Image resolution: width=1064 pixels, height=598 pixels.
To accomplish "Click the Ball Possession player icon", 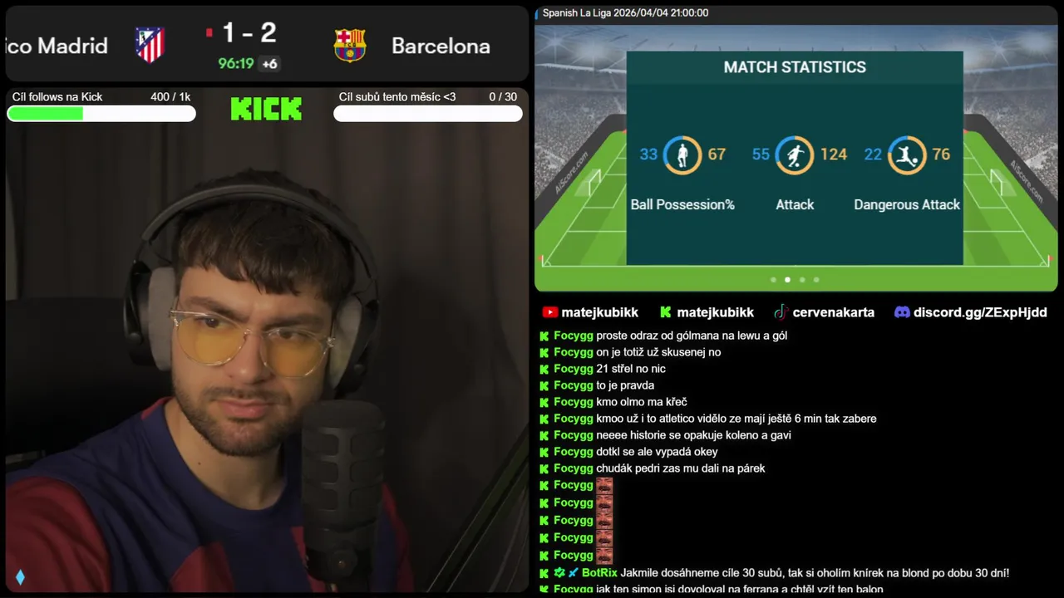I will point(682,154).
